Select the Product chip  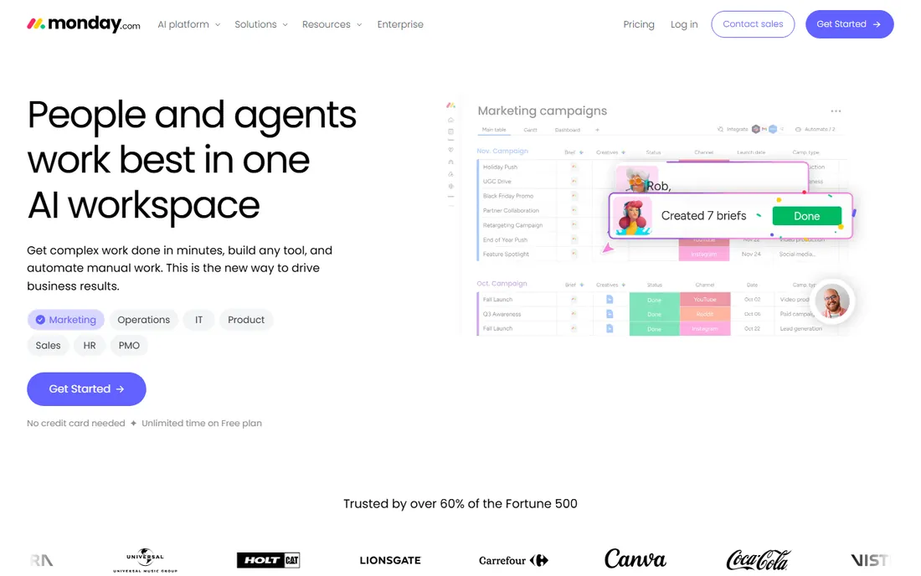tap(246, 320)
